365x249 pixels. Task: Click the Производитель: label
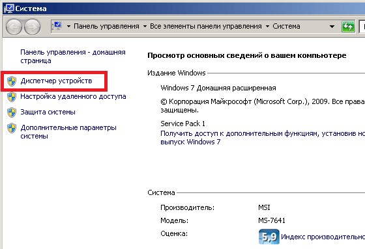pyautogui.click(x=188, y=207)
